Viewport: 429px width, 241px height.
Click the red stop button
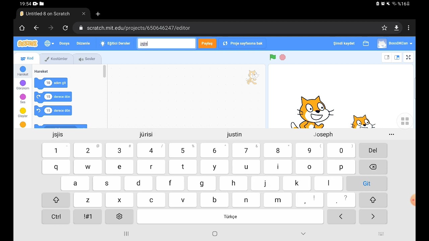point(283,57)
